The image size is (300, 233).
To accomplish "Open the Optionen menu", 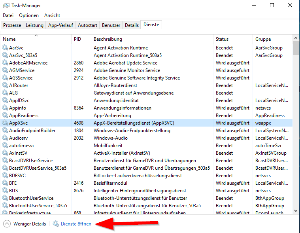I will coord(29,15).
